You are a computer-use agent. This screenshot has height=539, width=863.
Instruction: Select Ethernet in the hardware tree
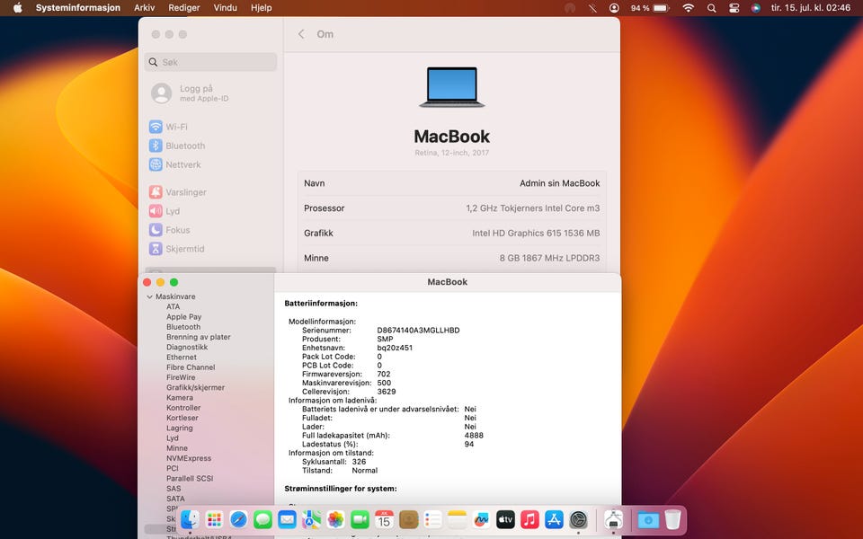181,358
